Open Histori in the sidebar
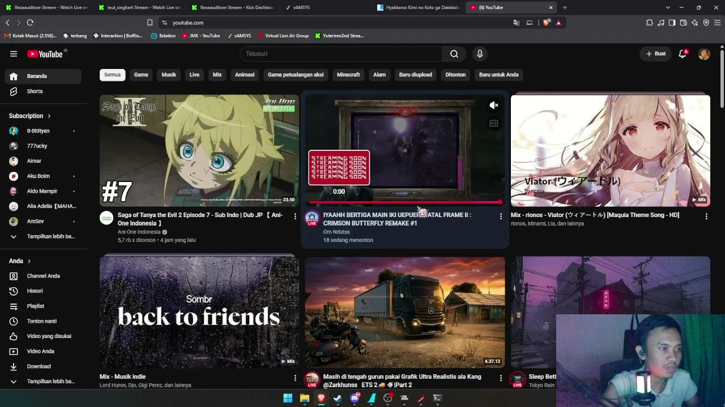The height and width of the screenshot is (407, 725). (x=44, y=291)
